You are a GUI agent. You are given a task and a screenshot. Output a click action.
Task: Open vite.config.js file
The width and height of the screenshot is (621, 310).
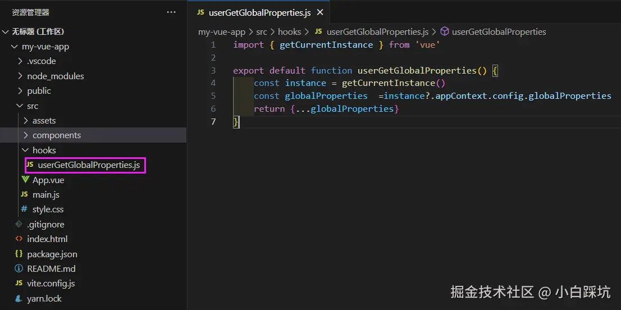click(51, 284)
